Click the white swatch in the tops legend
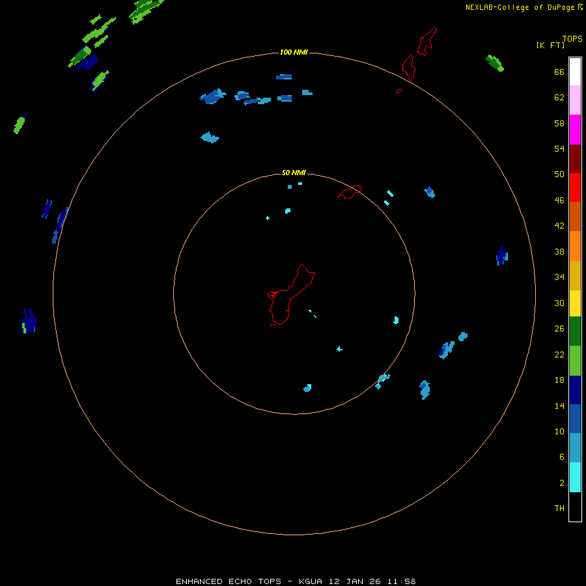Image resolution: width=586 pixels, height=586 pixels. [575, 72]
